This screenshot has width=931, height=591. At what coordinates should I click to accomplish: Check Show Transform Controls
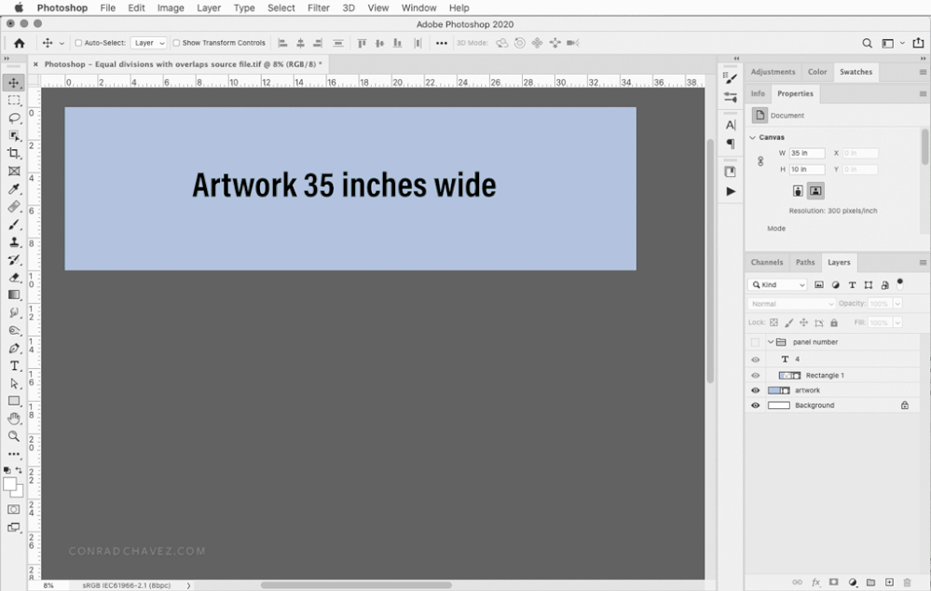176,43
